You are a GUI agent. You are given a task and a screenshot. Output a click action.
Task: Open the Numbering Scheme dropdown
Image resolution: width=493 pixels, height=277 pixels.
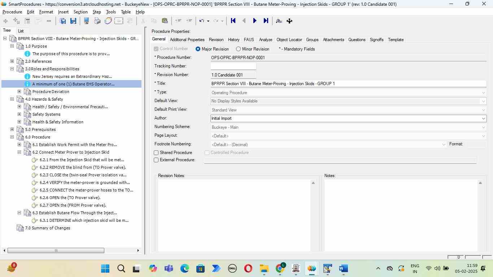pyautogui.click(x=483, y=127)
